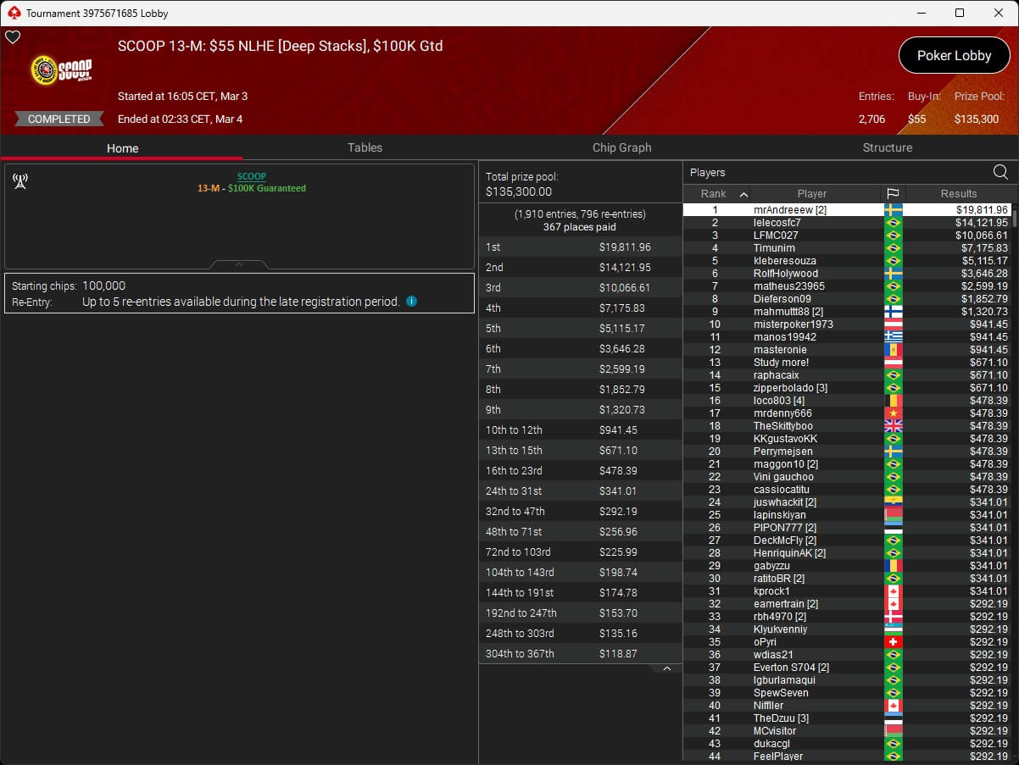The height and width of the screenshot is (765, 1019).
Task: Click the player search magnifier icon
Action: [1000, 172]
